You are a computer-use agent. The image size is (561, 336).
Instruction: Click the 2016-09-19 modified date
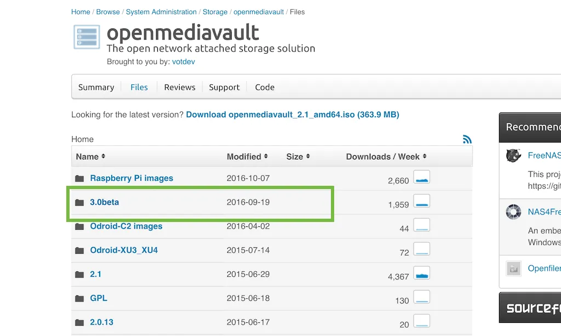point(248,202)
